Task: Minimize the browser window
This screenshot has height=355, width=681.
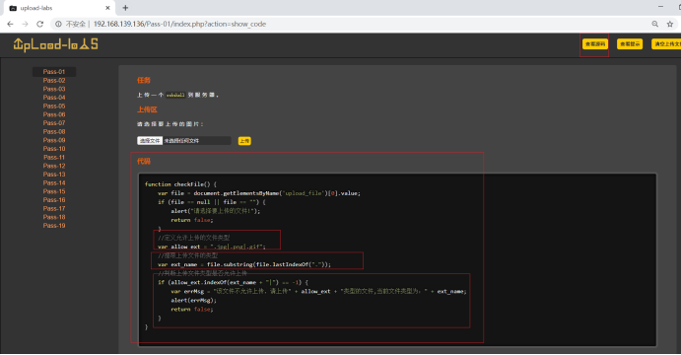Action: click(x=660, y=7)
